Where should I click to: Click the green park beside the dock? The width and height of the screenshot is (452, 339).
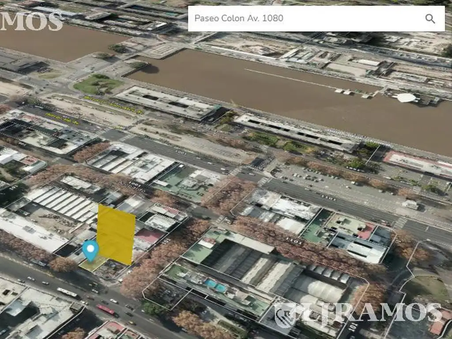(98, 83)
